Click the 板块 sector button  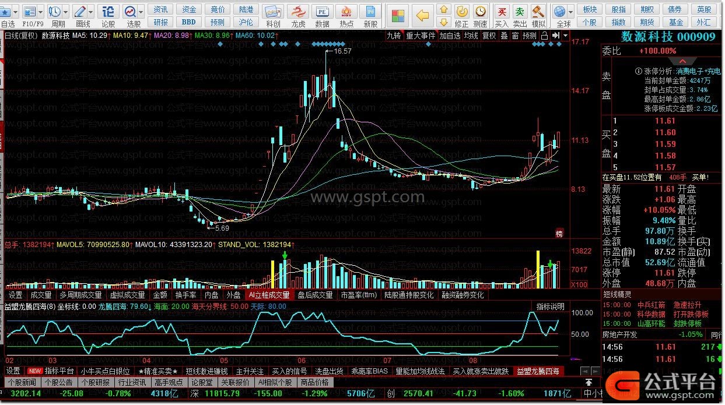[x=590, y=9]
